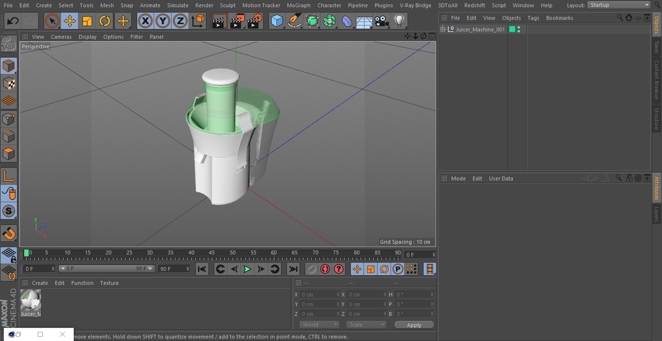The height and width of the screenshot is (341, 662).
Task: Switch to Edges mode
Action: (9, 136)
